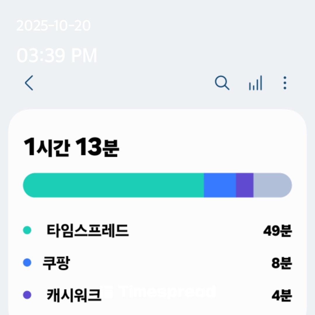Tap the back arrow

29,83
